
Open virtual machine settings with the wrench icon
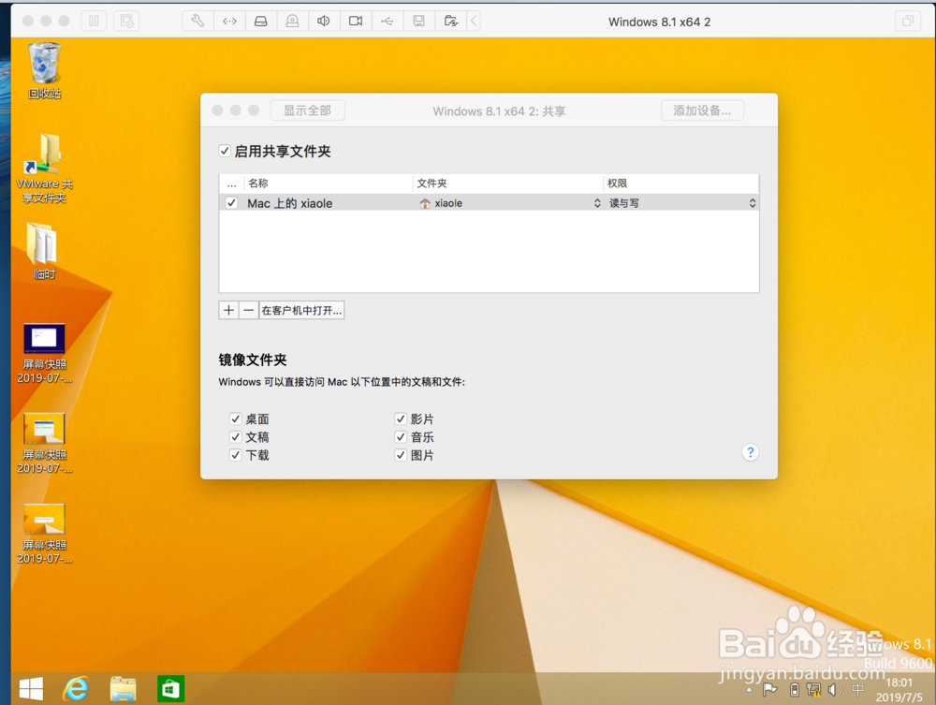[x=197, y=21]
